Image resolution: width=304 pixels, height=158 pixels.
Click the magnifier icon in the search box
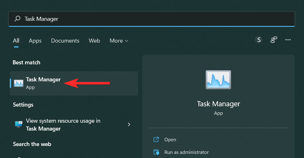pos(18,19)
